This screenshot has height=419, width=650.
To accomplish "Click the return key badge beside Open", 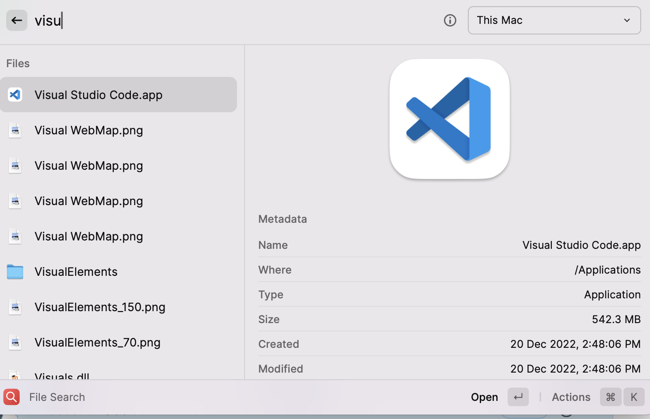I will point(518,396).
